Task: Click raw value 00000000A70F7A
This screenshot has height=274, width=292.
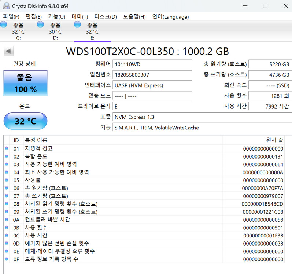Action: pos(263,188)
